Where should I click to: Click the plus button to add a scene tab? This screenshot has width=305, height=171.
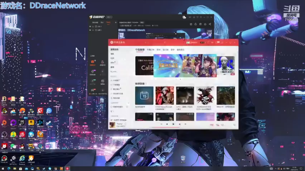(116, 22)
